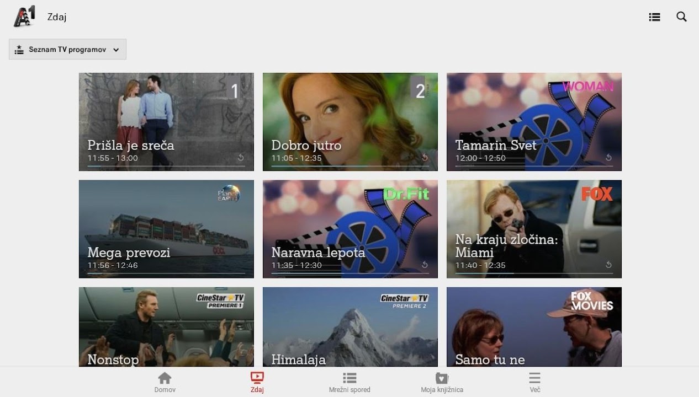Go to Domov tab
Image resolution: width=699 pixels, height=397 pixels.
165,382
